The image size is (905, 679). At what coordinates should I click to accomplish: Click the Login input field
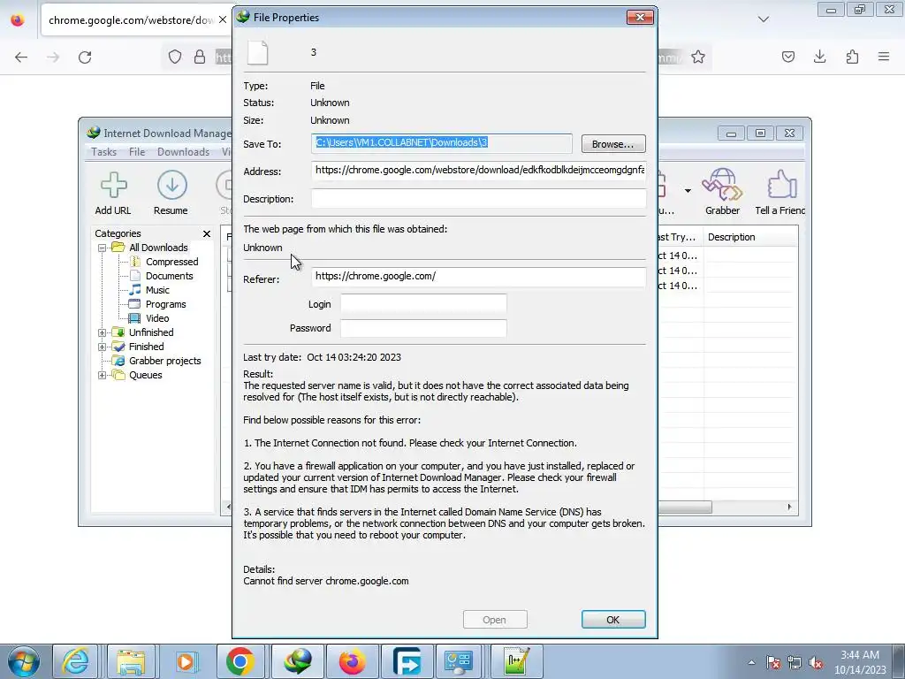(x=423, y=304)
